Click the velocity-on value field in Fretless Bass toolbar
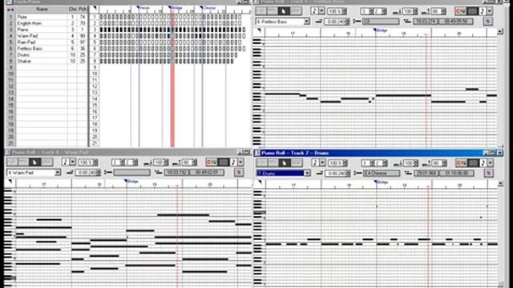513x288 pixels. [410, 11]
